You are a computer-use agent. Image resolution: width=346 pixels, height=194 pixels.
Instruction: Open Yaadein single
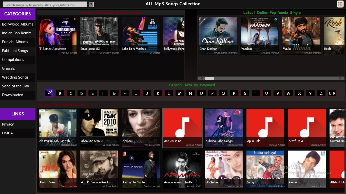click(x=260, y=36)
